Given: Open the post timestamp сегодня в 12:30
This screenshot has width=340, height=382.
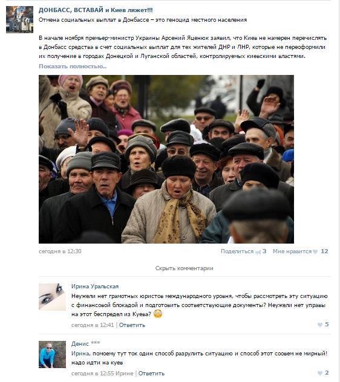Looking at the screenshot, I should click(x=60, y=251).
